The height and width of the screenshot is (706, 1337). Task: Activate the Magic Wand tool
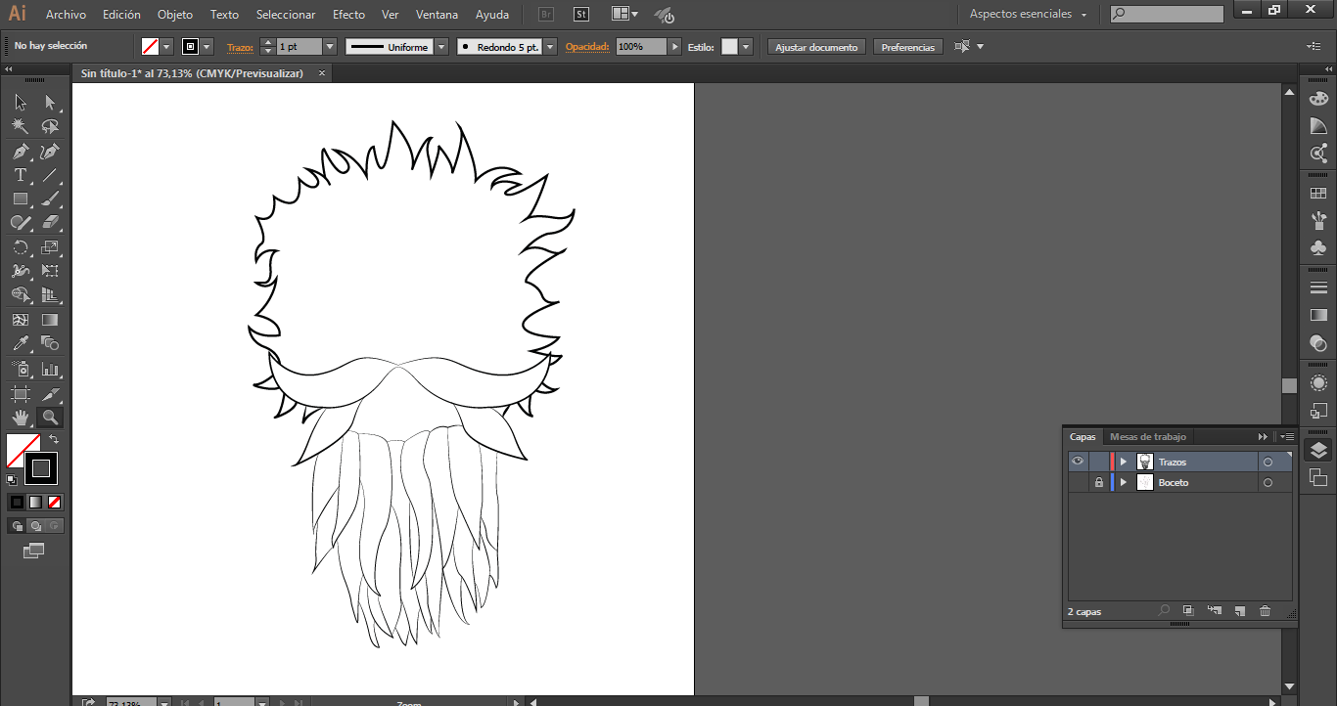(20, 127)
